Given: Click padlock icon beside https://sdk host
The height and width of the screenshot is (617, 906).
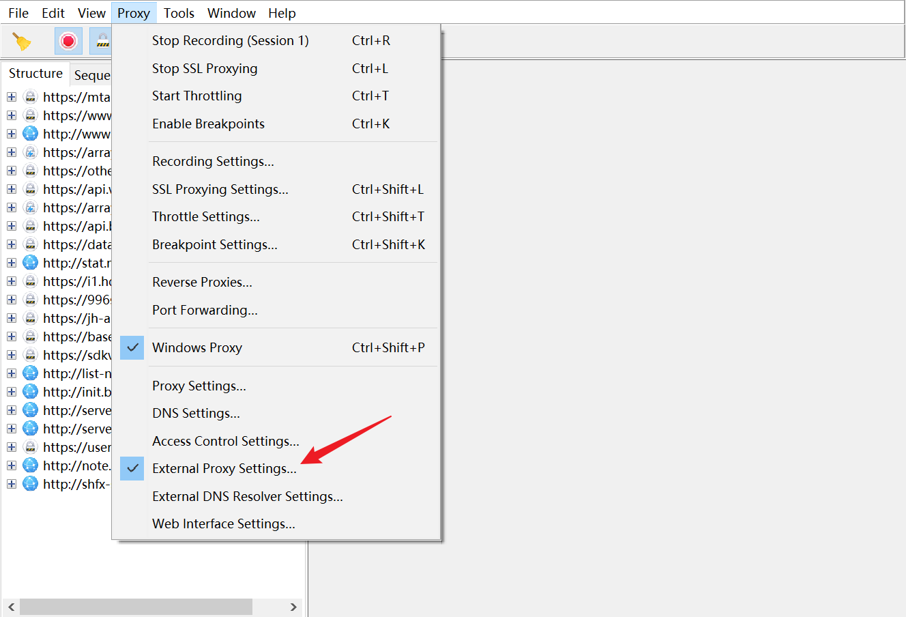Looking at the screenshot, I should 30,355.
